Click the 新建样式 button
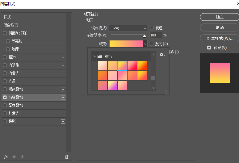239x163 pixels. 220,39
